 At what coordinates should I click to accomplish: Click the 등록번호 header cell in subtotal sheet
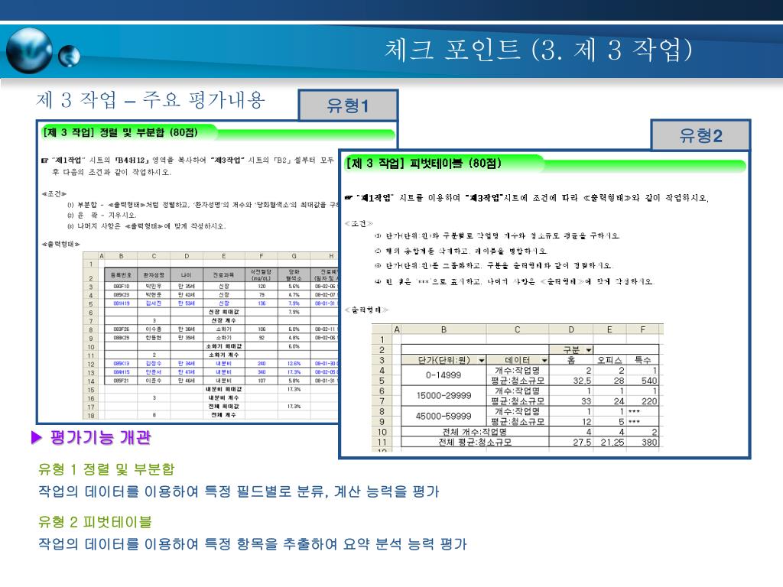[x=122, y=275]
